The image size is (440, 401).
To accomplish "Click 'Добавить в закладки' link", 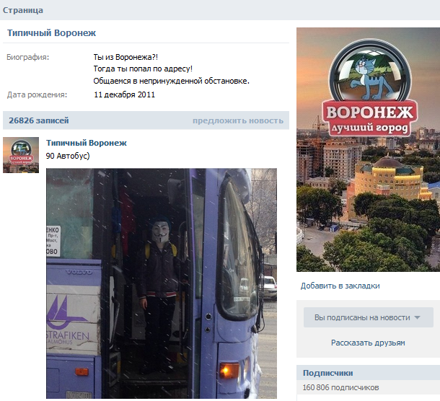I will 340,286.
